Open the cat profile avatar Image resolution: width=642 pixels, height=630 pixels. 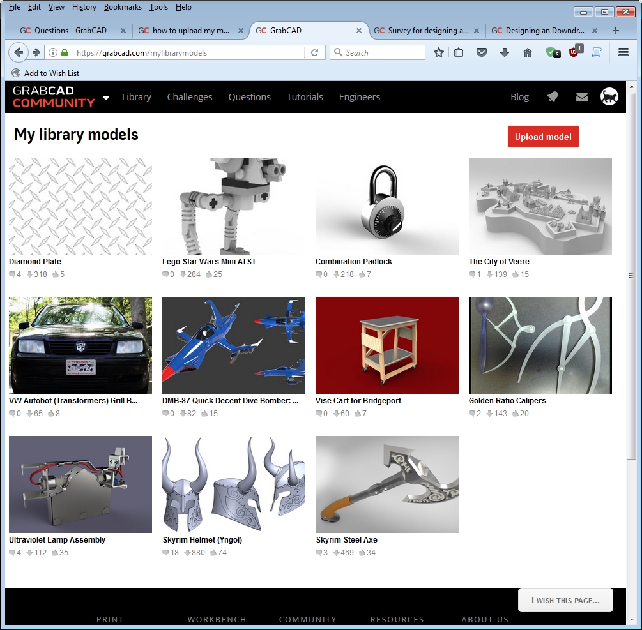[609, 97]
